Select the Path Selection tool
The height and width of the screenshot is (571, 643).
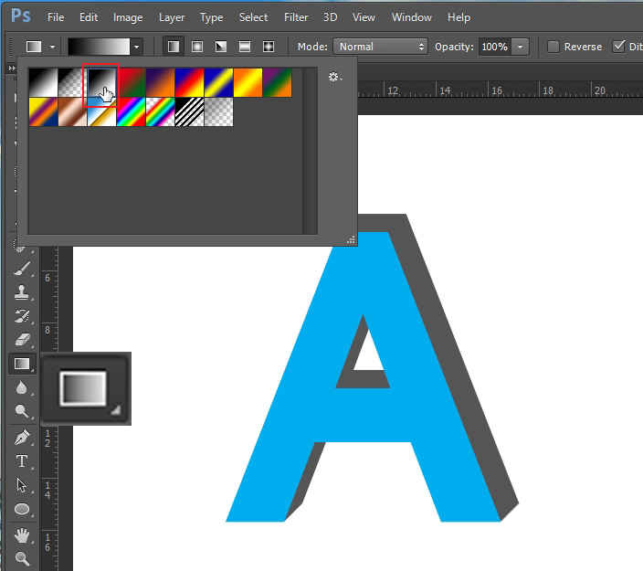tap(21, 485)
